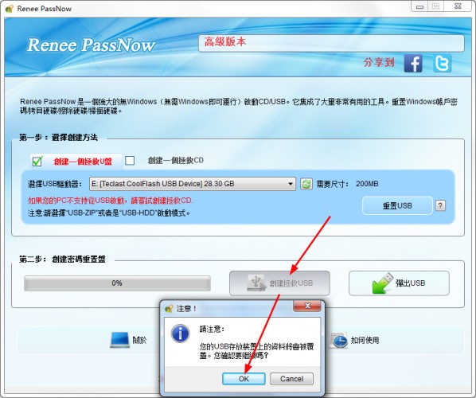The width and height of the screenshot is (476, 398).
Task: Click the info icon in dialog
Action: click(x=181, y=334)
